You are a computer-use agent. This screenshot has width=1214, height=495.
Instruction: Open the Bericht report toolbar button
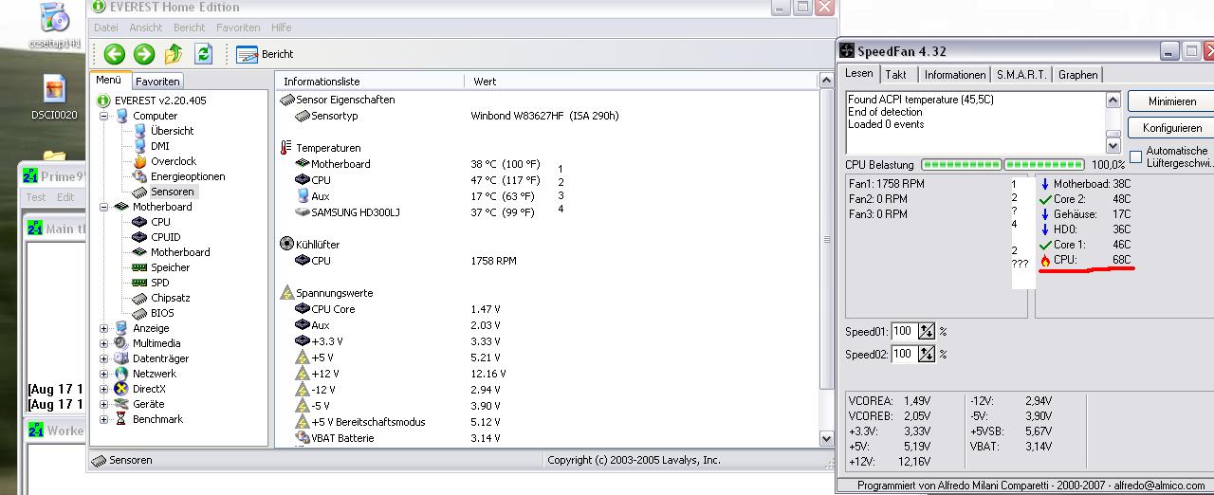pos(265,54)
